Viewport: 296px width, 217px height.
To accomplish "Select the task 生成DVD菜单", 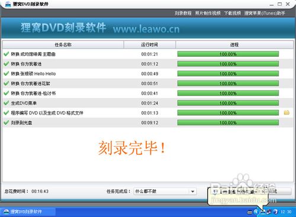I will click(24, 103).
